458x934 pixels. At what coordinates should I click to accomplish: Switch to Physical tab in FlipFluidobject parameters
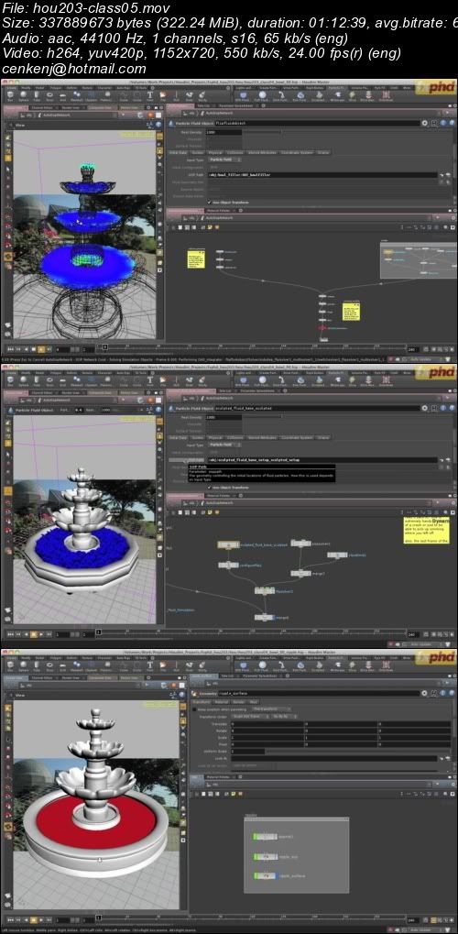coord(215,152)
